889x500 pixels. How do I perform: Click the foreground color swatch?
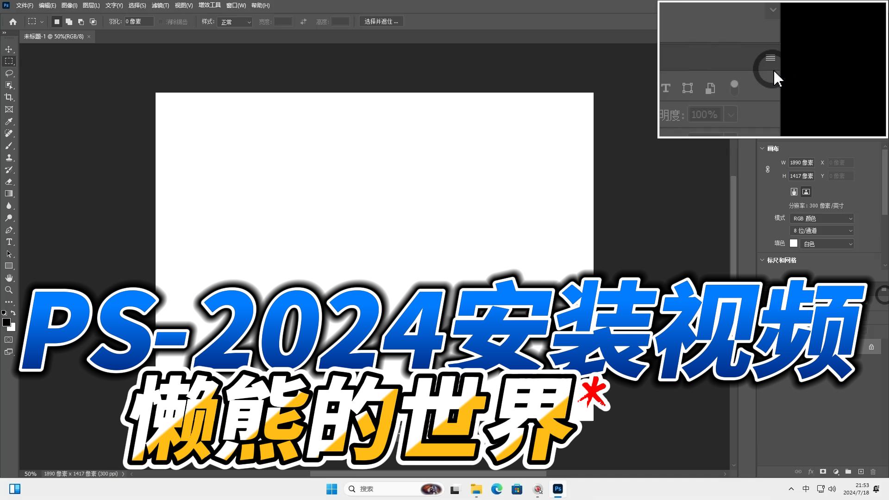coord(6,322)
